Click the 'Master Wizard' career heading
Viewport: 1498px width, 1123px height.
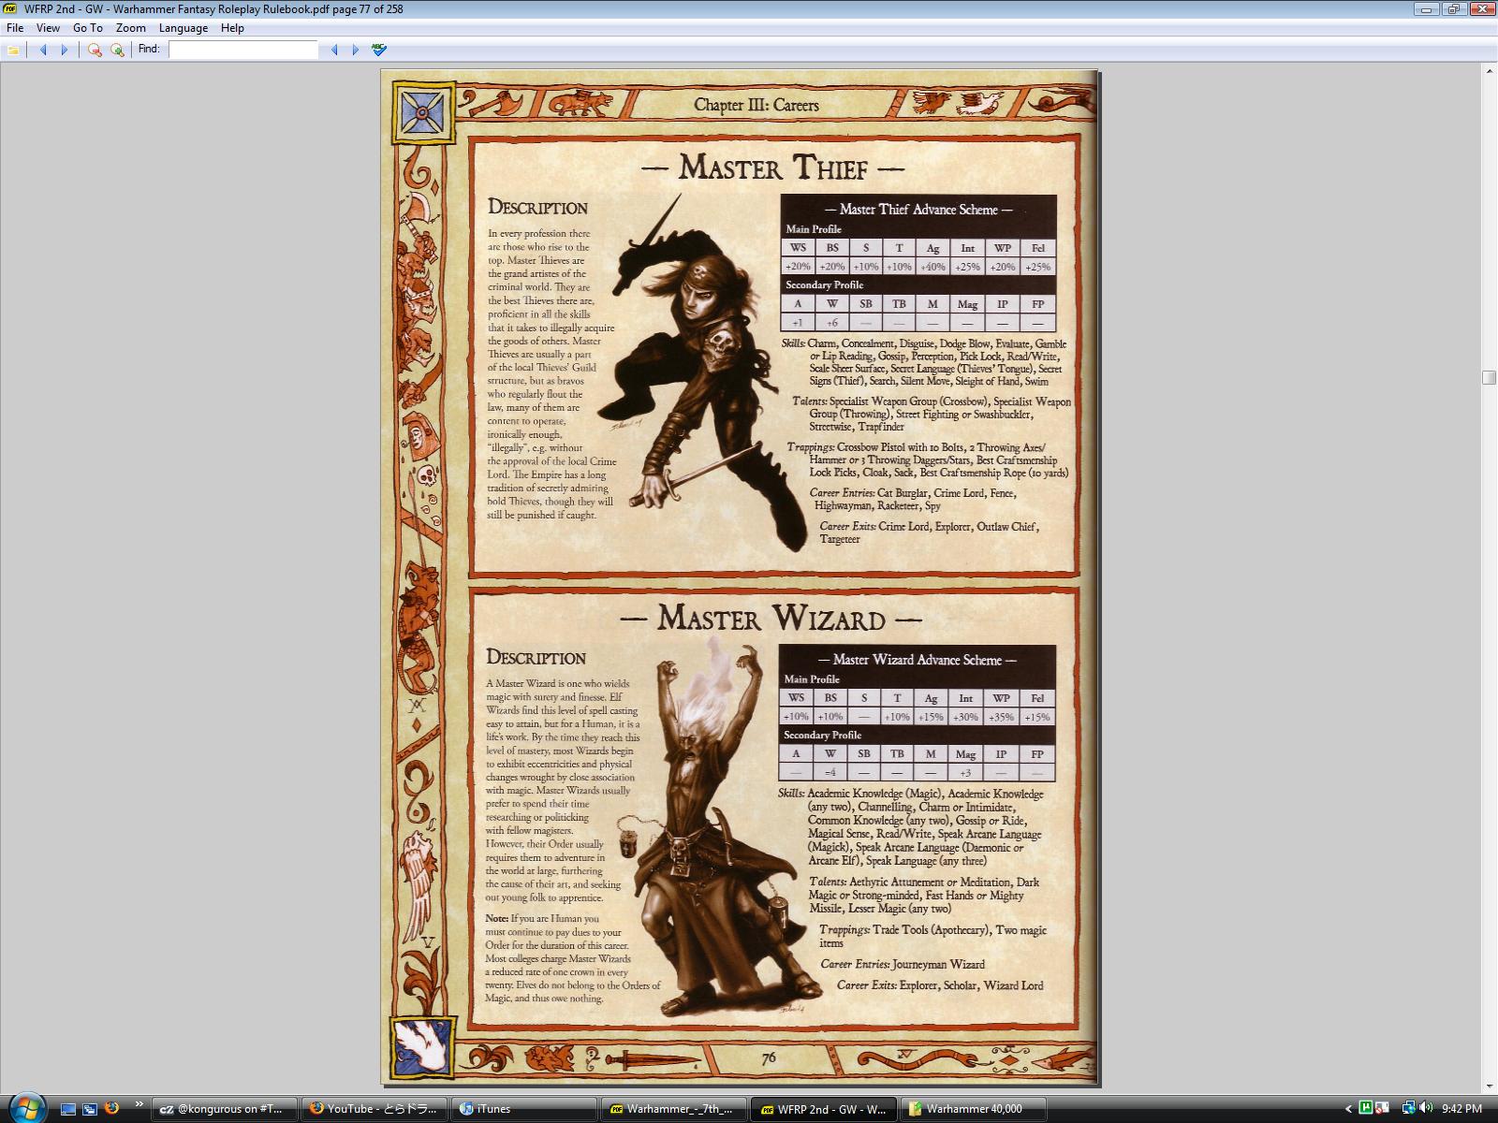point(771,618)
